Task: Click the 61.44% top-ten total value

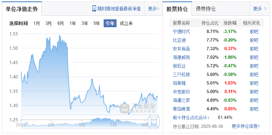Action: [225, 117]
